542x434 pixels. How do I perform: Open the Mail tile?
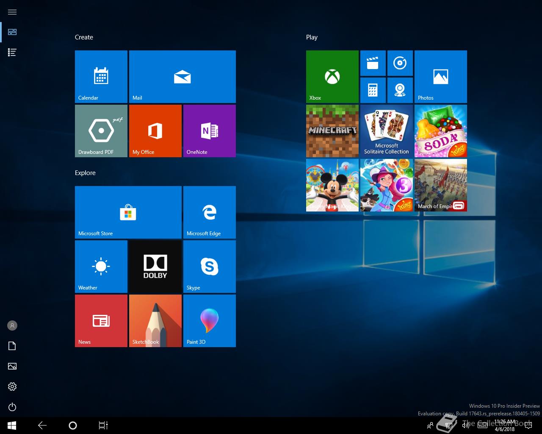(x=183, y=77)
